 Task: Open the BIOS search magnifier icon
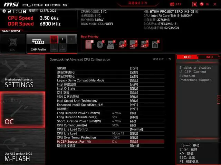194,4
